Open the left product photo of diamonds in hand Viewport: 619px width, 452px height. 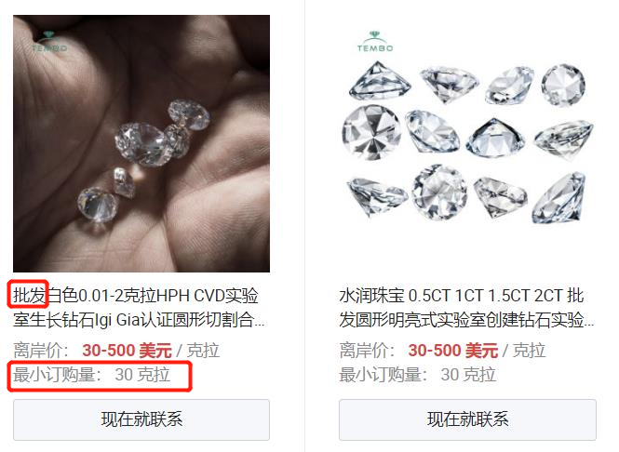click(141, 143)
